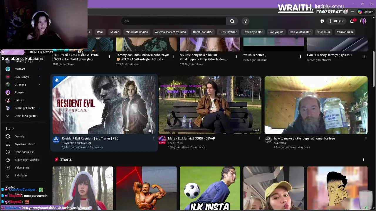Select the İzlenenler chip
This screenshot has width=376, height=211.
click(324, 32)
